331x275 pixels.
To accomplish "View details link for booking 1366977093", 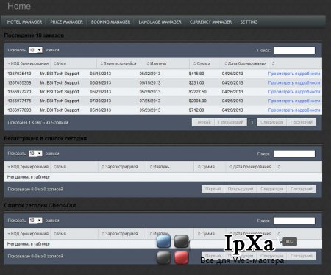I will [294, 110].
